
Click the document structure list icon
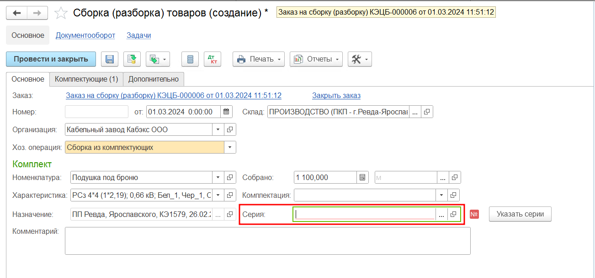point(190,59)
